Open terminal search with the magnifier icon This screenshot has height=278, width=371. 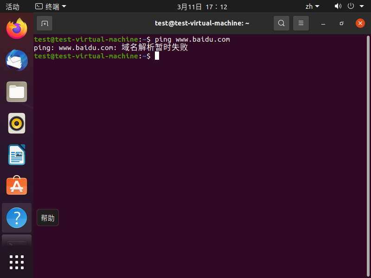point(281,23)
